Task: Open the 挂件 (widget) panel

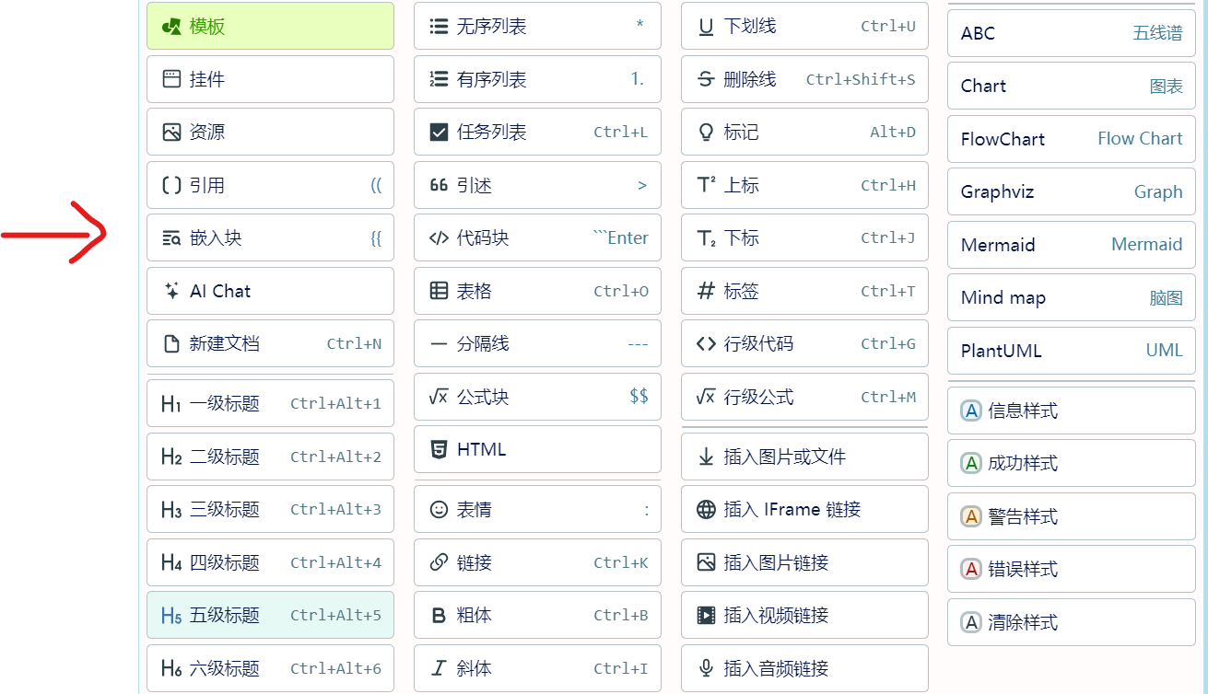Action: pos(270,79)
